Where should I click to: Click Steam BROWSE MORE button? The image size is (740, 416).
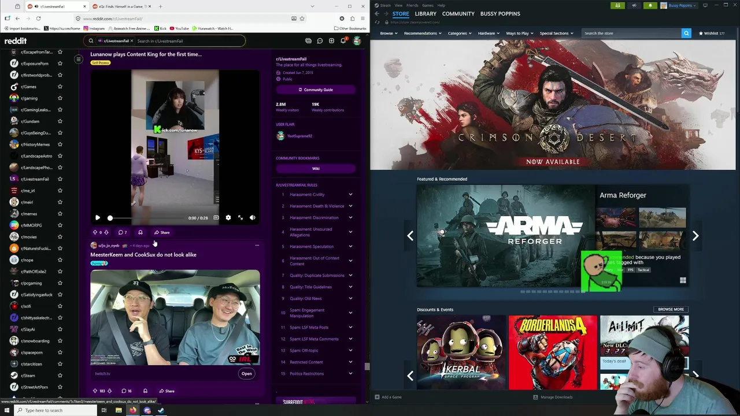tap(671, 309)
